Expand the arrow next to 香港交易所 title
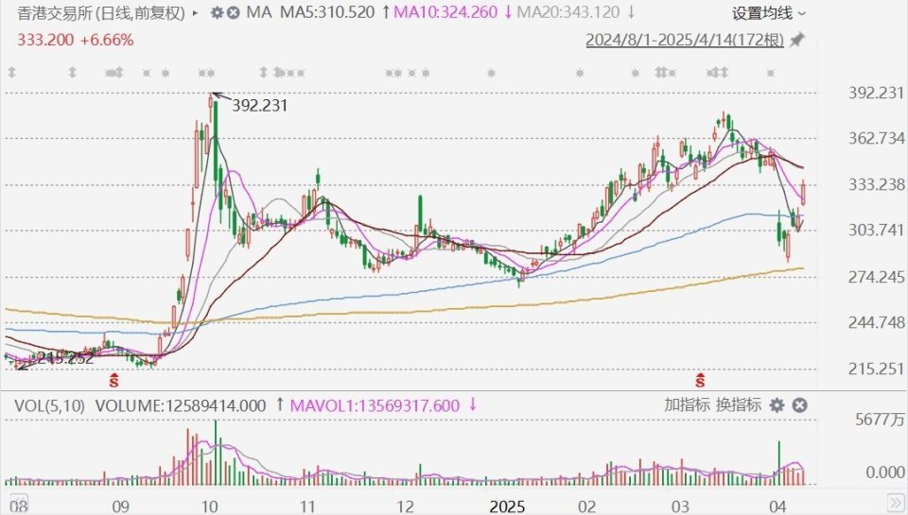The width and height of the screenshot is (908, 515). [195, 13]
